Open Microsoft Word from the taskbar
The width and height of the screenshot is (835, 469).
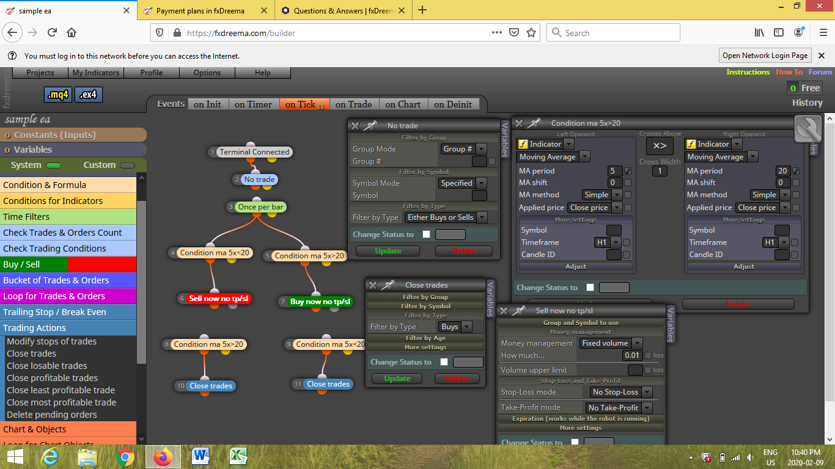pos(200,457)
